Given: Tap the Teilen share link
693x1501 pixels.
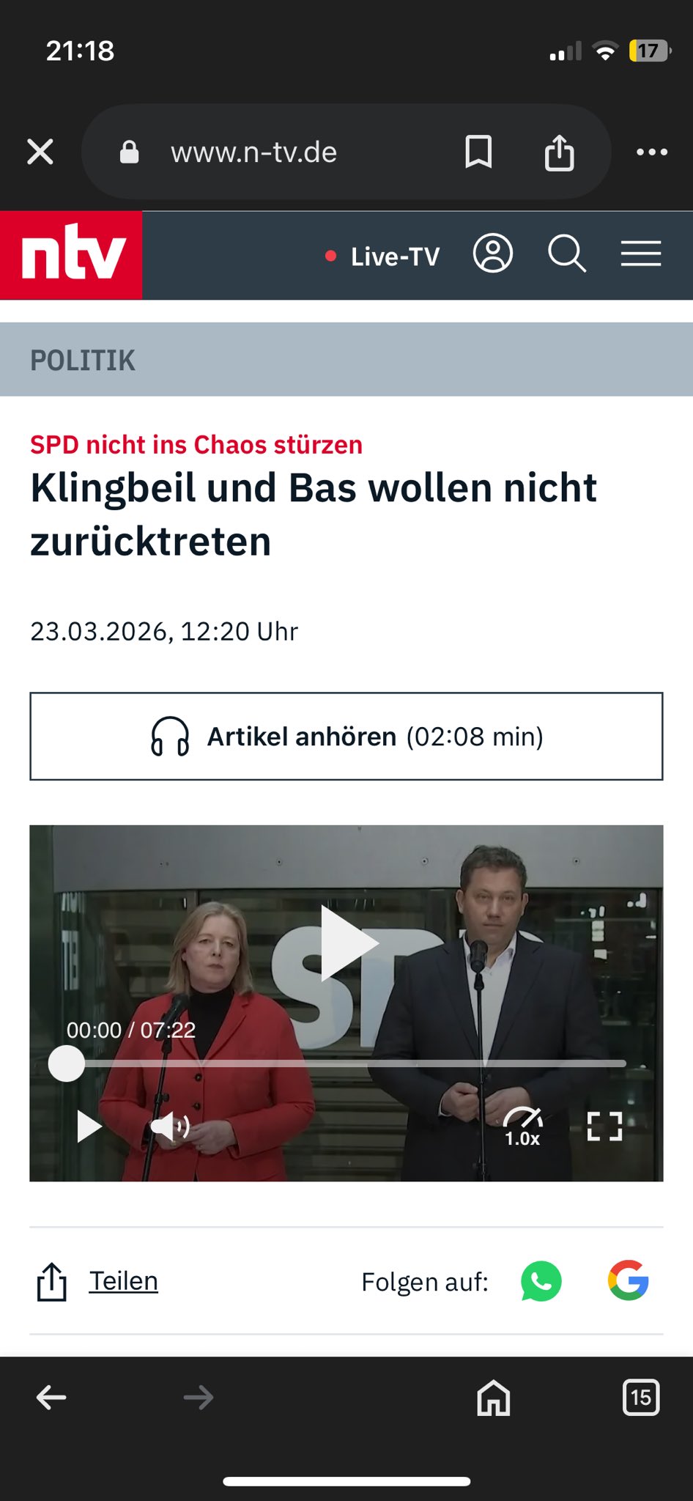Looking at the screenshot, I should pyautogui.click(x=123, y=1281).
